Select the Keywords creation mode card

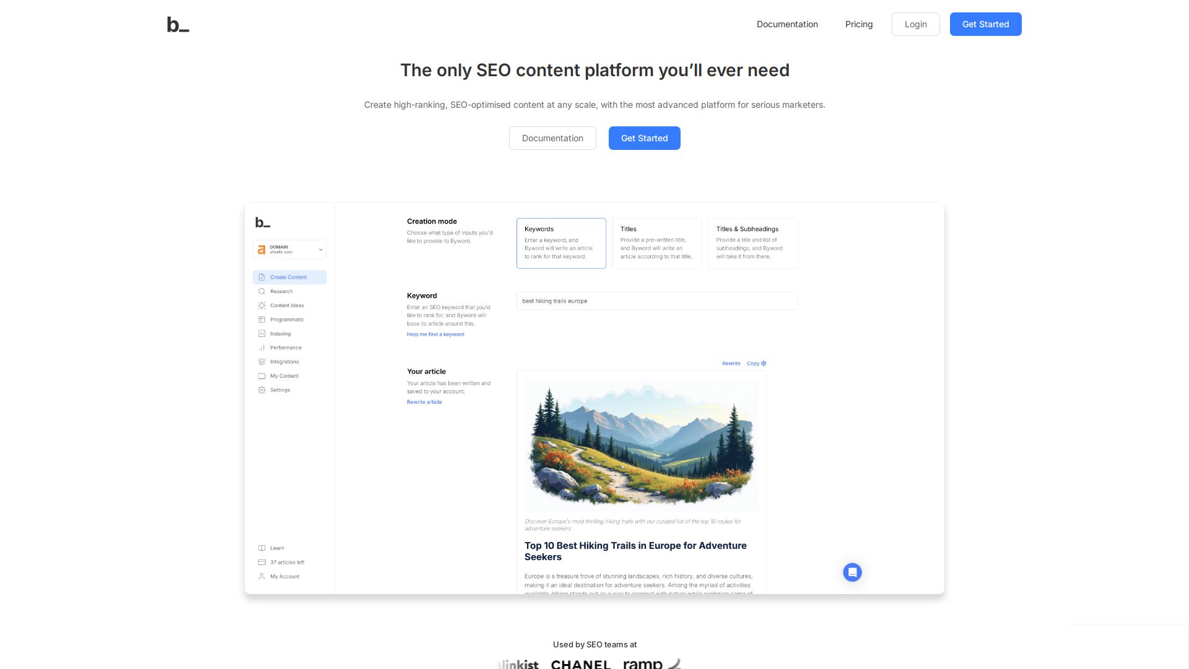[561, 243]
